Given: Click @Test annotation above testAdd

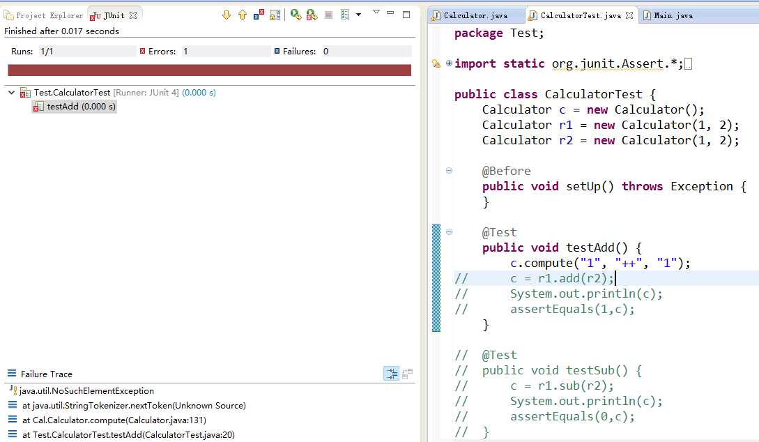Looking at the screenshot, I should coord(499,232).
